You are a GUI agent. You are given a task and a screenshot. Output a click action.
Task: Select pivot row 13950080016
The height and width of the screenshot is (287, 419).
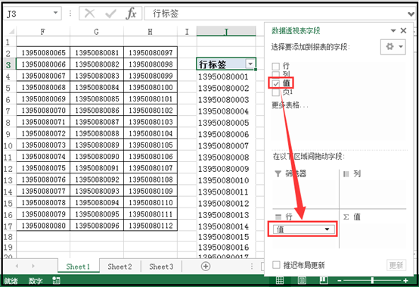tap(226, 247)
